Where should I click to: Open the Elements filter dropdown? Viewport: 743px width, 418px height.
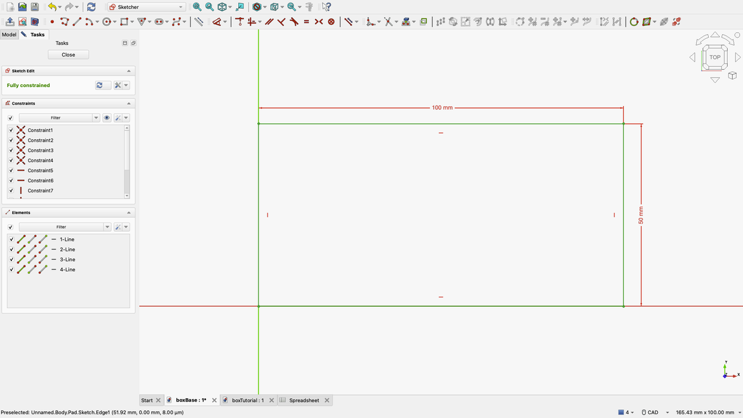tap(107, 227)
